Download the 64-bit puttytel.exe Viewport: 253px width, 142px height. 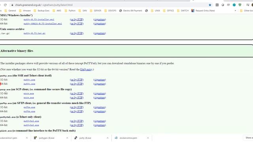[31, 125]
